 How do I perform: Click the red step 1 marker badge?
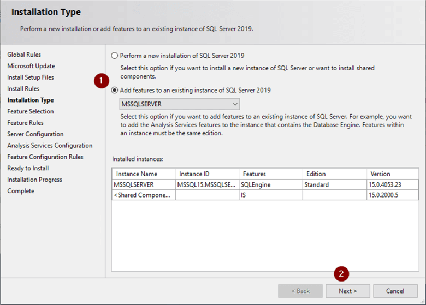pos(100,80)
